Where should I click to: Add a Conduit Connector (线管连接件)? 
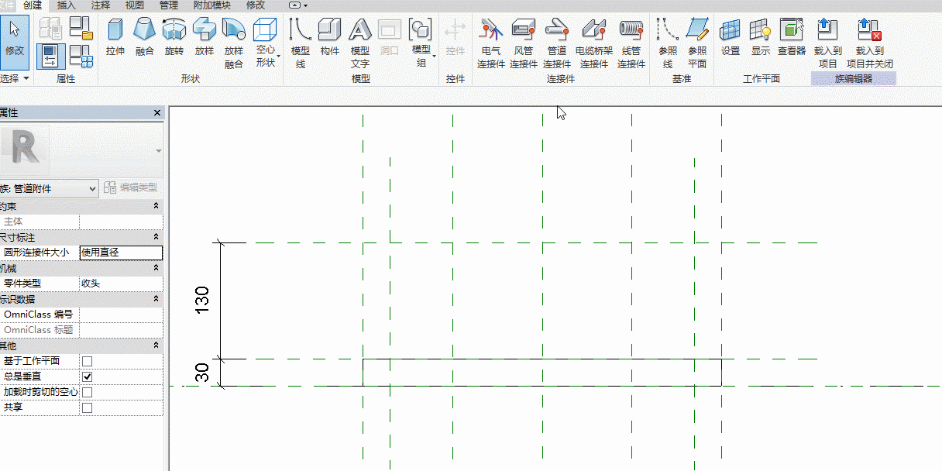coord(631,44)
